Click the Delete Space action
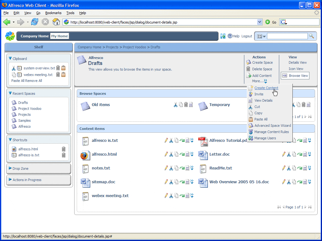Viewport: 322px width, 241px height. 262,69
